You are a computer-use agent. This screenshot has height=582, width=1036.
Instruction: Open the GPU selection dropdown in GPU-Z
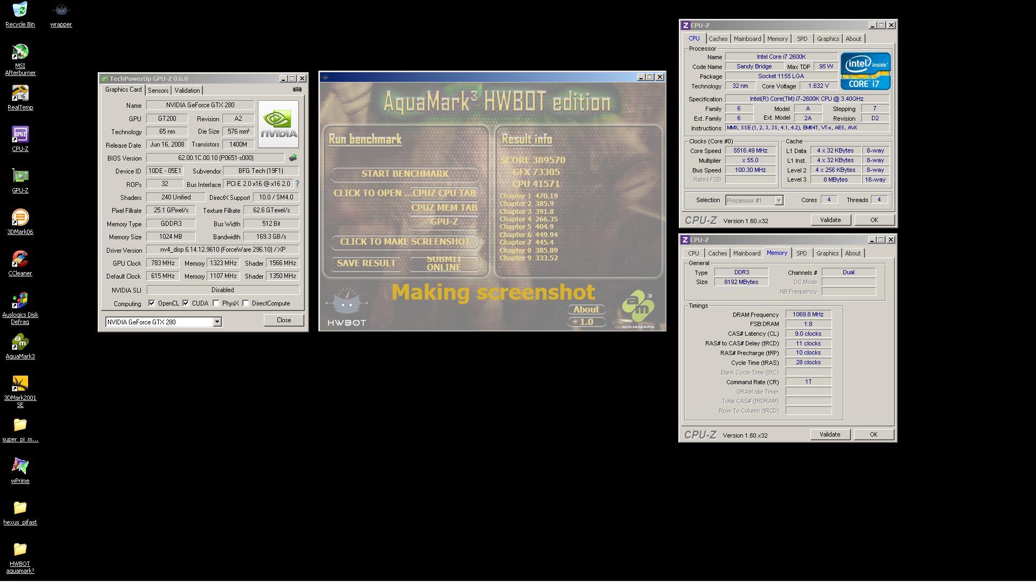(x=217, y=322)
